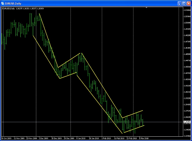Click the 1.34835 price scale label
192x141 pixels.
click(187, 130)
